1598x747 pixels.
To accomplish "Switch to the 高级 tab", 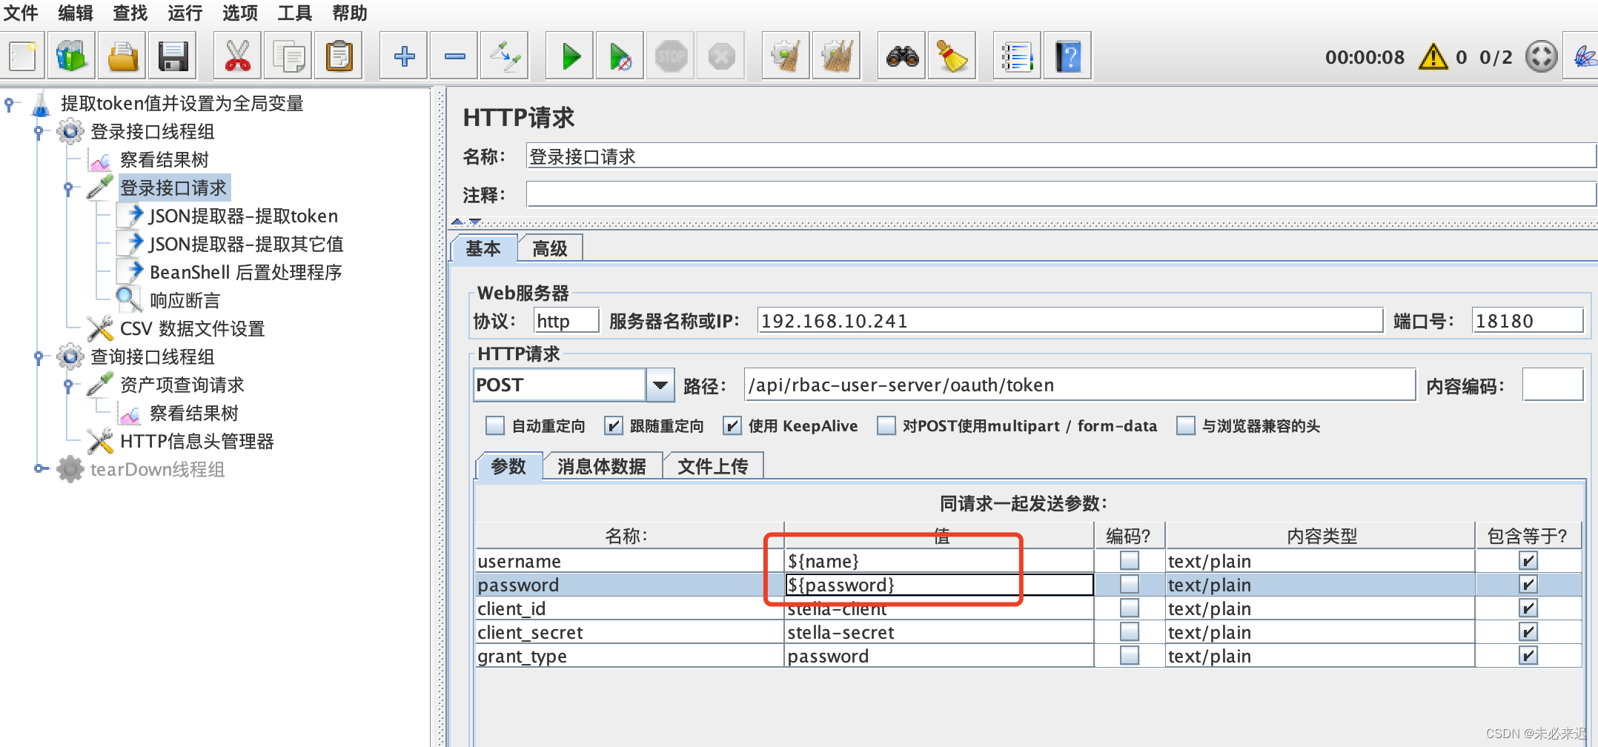I will (x=549, y=248).
